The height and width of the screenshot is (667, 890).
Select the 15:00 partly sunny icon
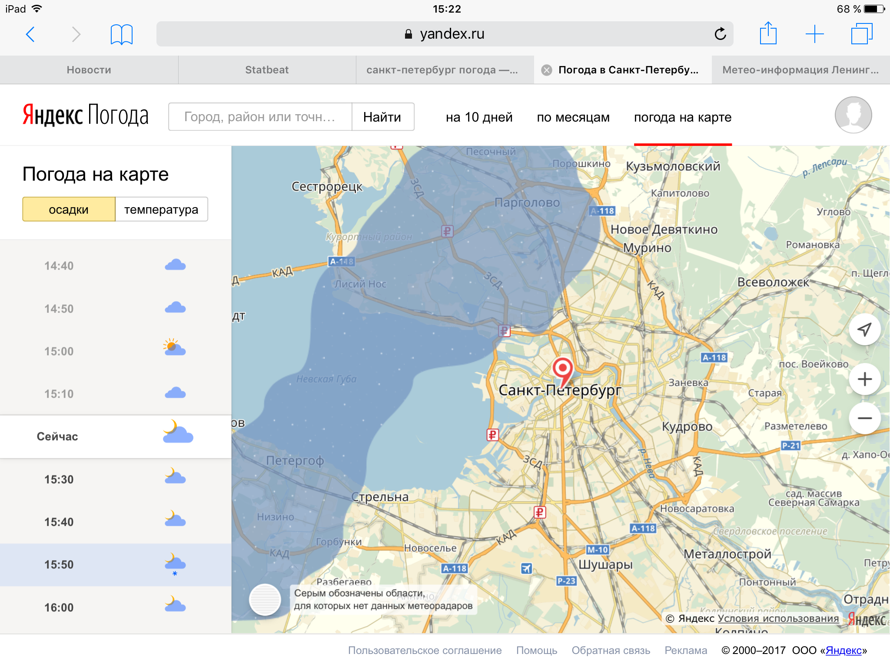(175, 347)
